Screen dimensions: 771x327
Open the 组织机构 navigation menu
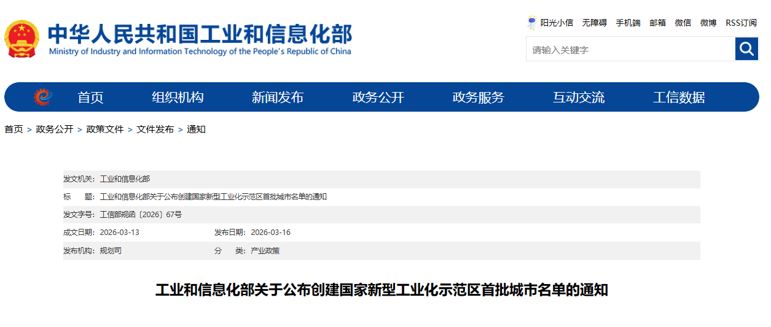[178, 97]
